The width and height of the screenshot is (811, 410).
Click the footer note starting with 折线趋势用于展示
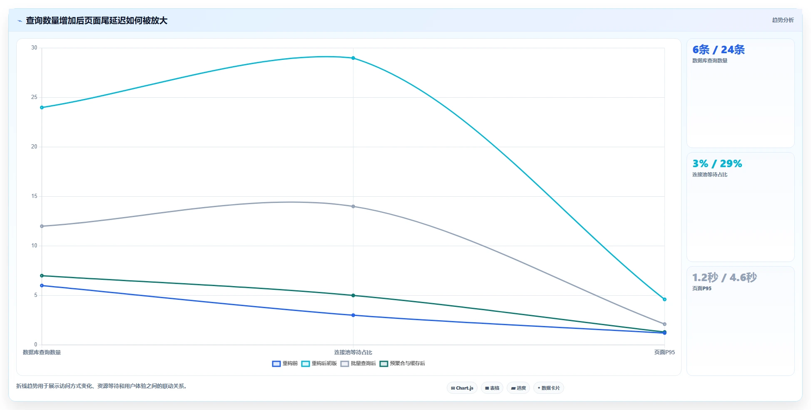tap(102, 386)
